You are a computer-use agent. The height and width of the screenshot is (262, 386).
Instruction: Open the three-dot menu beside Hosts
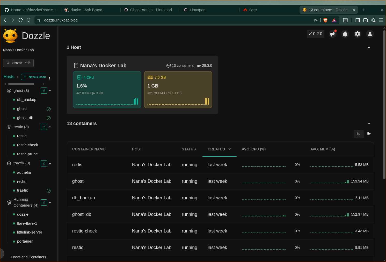[49, 79]
